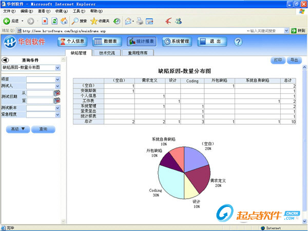Go to Home page icon
308x231 pixels.
pyautogui.click(x=64, y=21)
